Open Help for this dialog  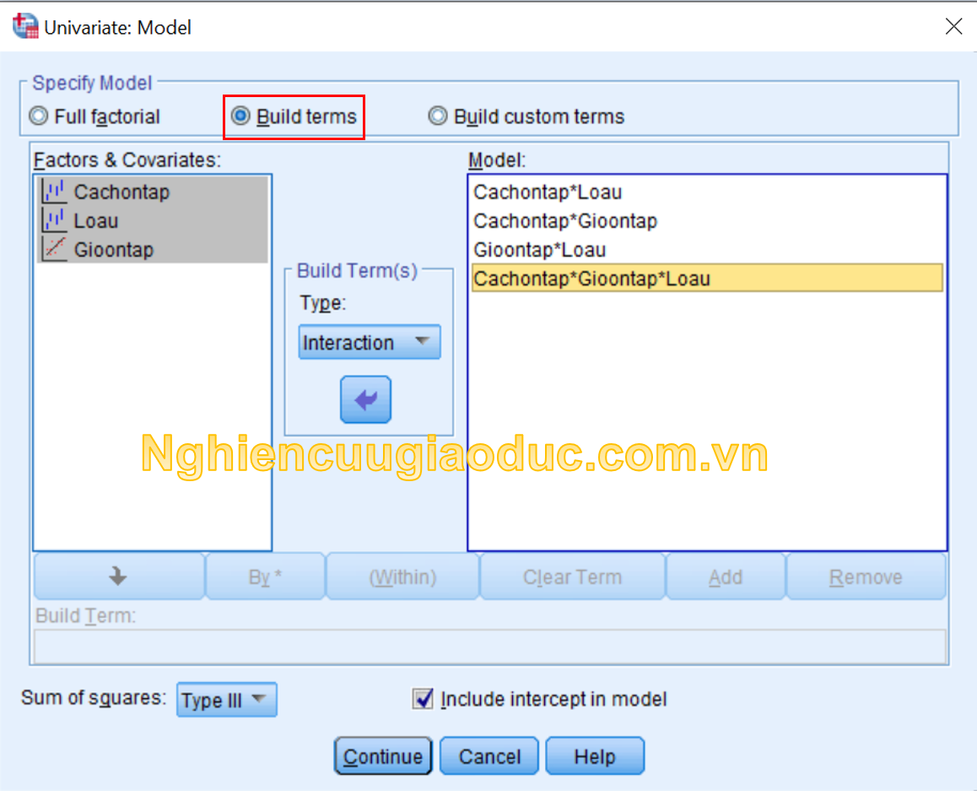594,756
